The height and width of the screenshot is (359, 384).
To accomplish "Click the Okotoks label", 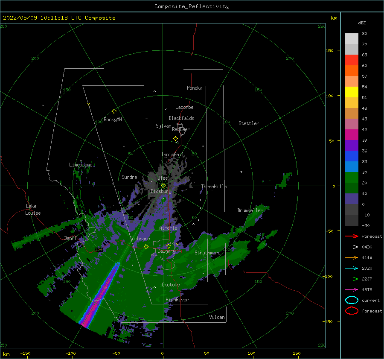I will point(171,285).
